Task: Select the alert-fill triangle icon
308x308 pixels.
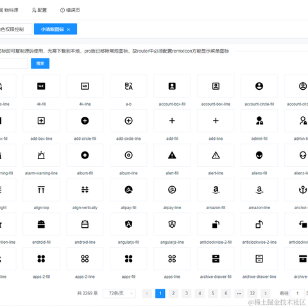Action: pos(172,155)
